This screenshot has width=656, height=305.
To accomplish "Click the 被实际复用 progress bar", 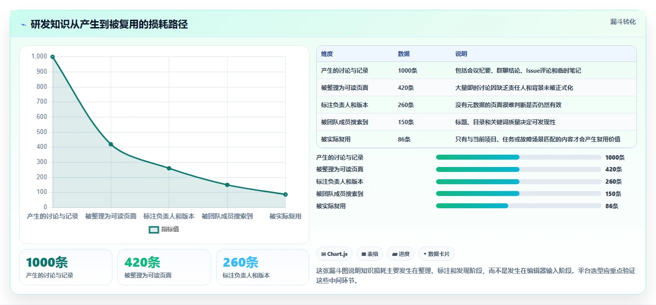I will pos(519,206).
